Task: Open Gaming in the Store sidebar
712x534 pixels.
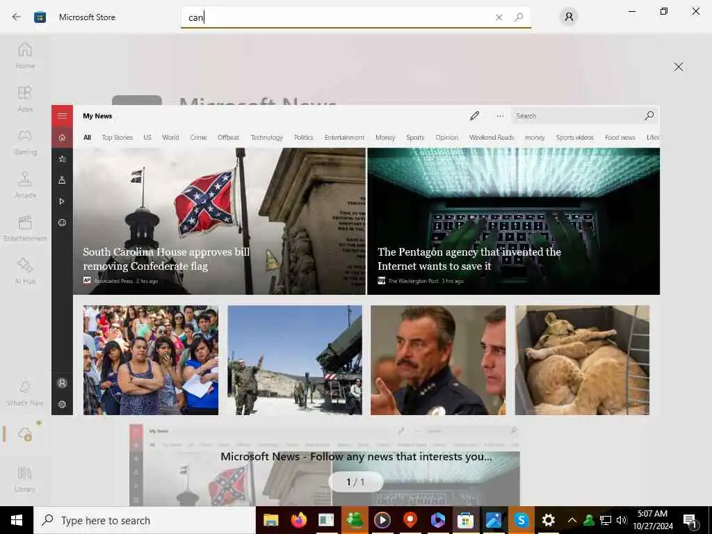Action: click(25, 142)
